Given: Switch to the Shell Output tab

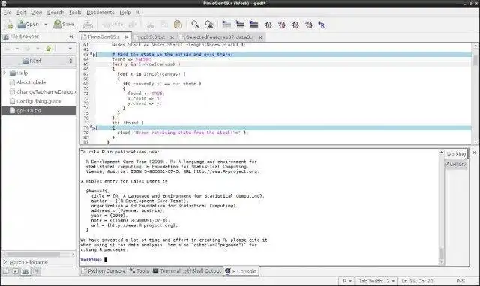Looking at the screenshot, I should [203, 271].
